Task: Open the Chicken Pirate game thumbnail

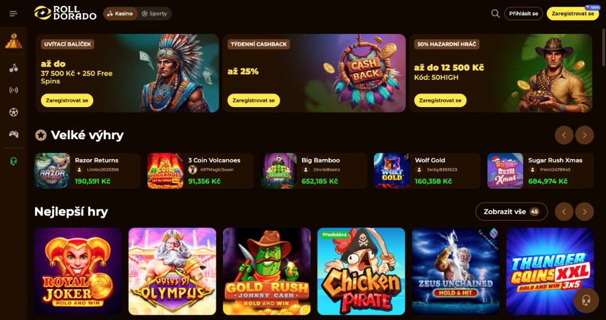Action: (x=361, y=272)
